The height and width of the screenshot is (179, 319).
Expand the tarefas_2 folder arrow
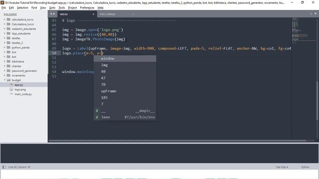[x=4, y=43]
